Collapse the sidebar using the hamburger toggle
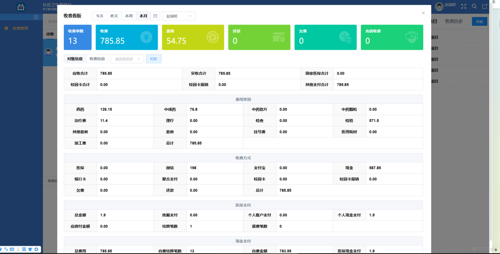This screenshot has height=254, width=500. (x=36, y=17)
